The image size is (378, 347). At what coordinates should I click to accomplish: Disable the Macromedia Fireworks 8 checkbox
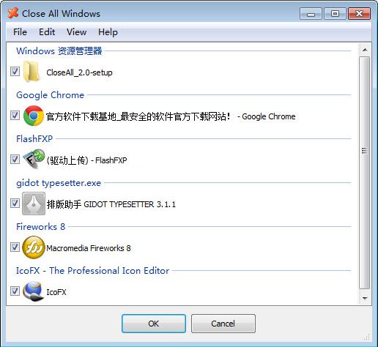15,247
